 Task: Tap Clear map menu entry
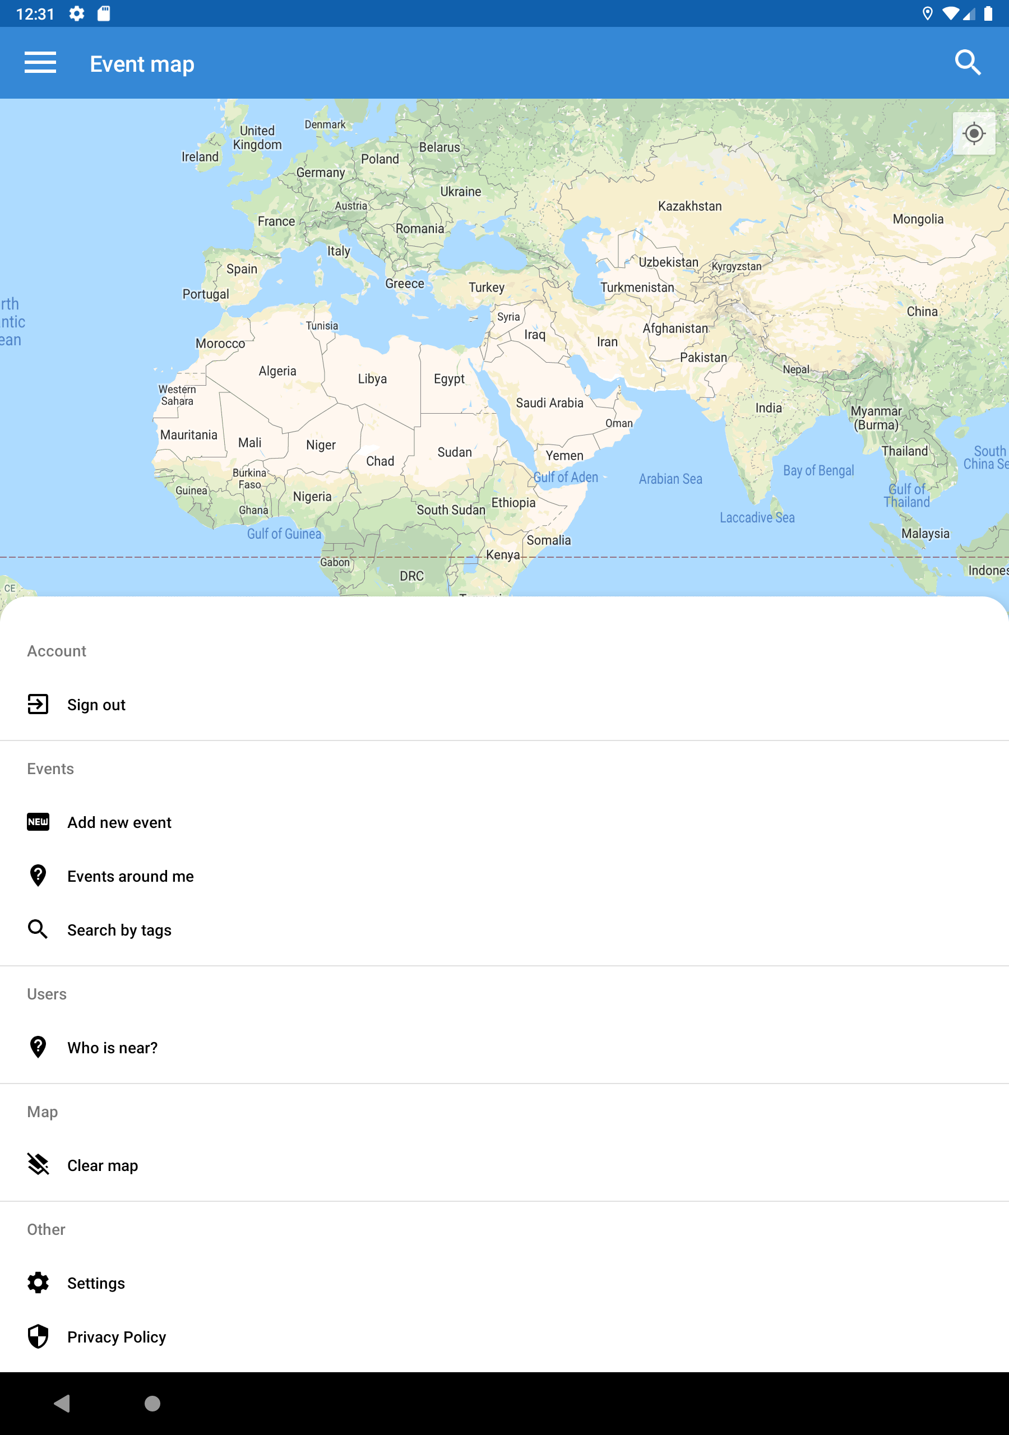pyautogui.click(x=103, y=1165)
